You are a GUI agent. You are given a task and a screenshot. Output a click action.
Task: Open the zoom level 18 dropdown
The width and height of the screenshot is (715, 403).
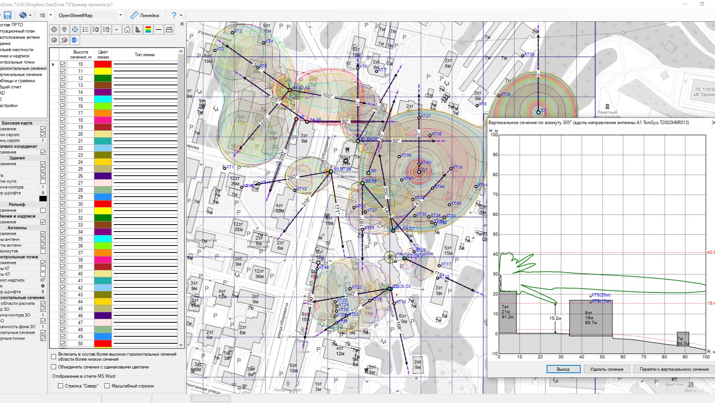(50, 16)
